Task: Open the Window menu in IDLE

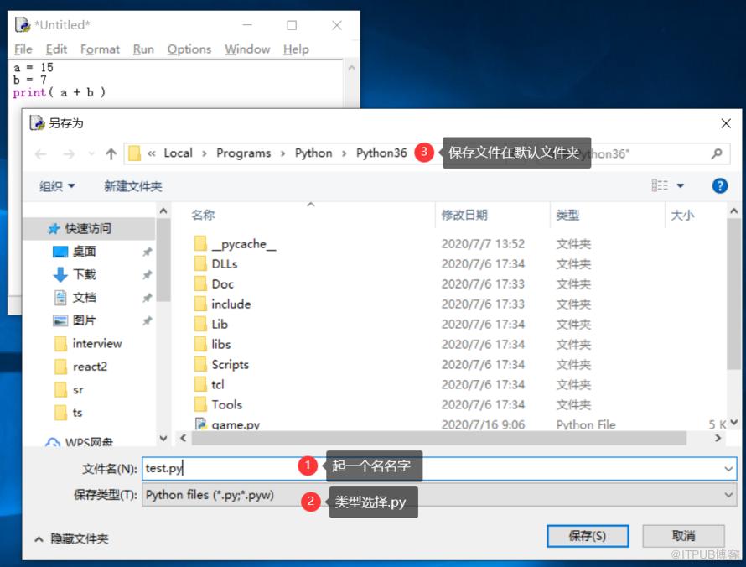Action: pos(247,49)
